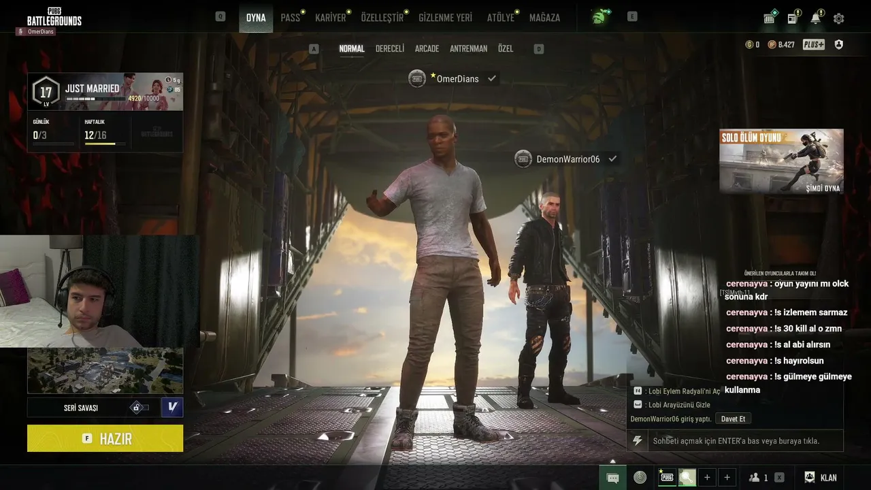Image resolution: width=871 pixels, height=490 pixels.
Task: Click Davet Et invite button
Action: (x=733, y=419)
